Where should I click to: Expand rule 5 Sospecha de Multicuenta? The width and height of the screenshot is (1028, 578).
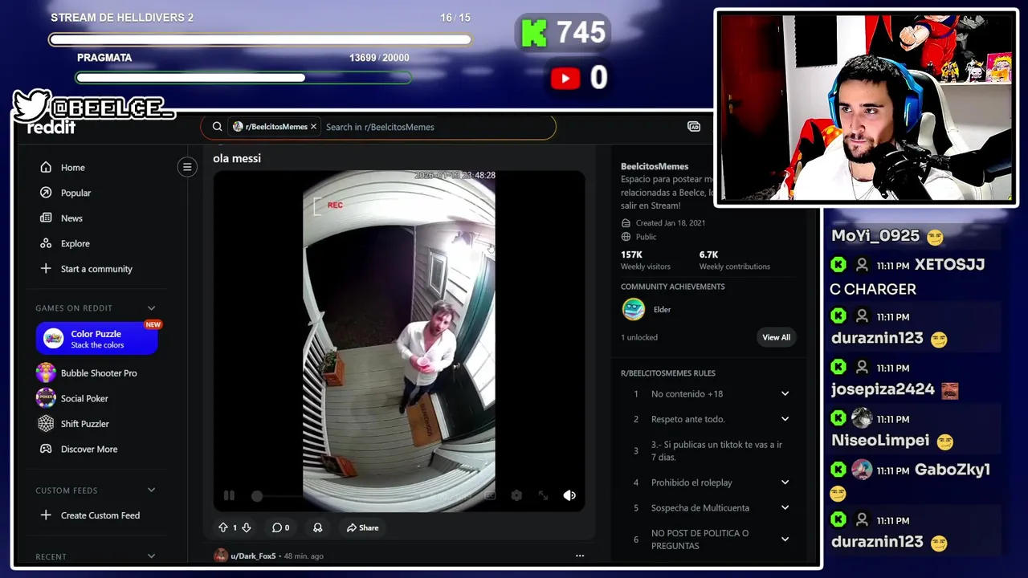click(x=785, y=507)
